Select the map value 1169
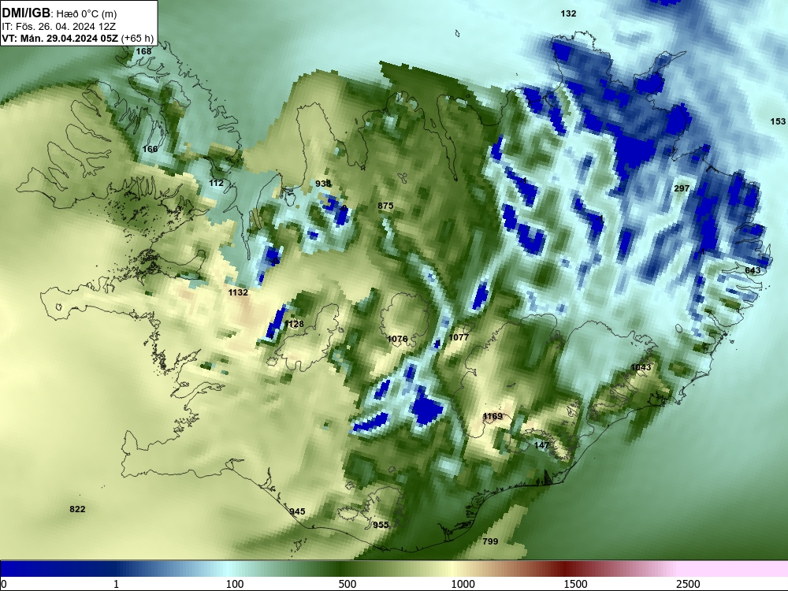The height and width of the screenshot is (591, 788). tap(492, 416)
